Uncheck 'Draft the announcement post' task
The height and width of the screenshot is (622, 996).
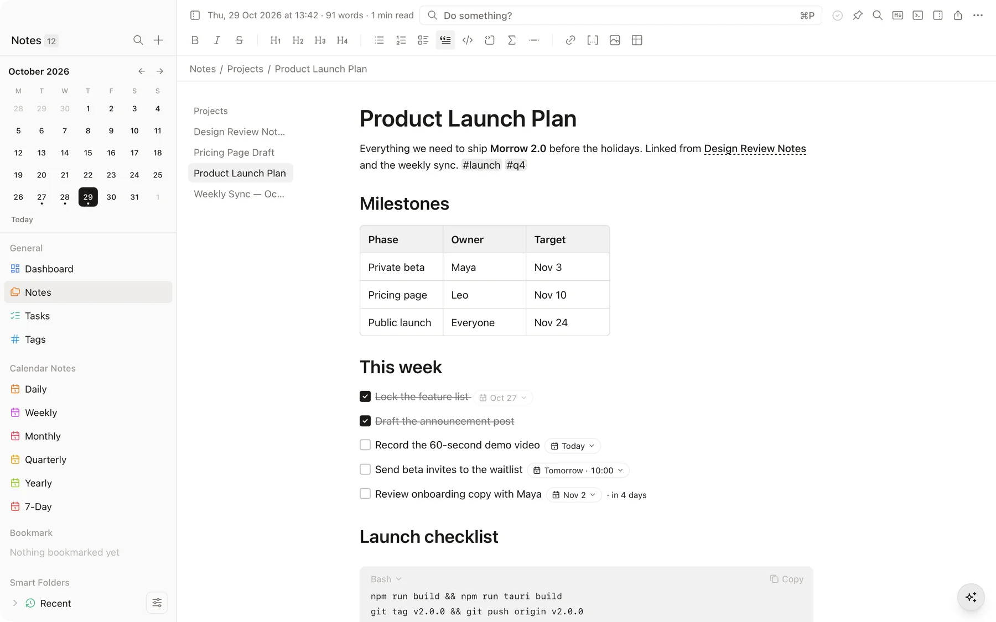pyautogui.click(x=365, y=421)
